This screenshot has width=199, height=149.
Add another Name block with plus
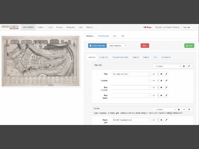coord(179,110)
